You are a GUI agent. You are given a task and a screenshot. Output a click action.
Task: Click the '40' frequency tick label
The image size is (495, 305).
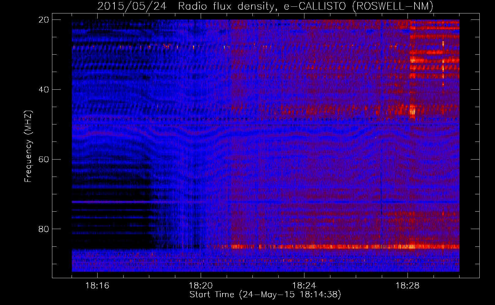coord(44,90)
